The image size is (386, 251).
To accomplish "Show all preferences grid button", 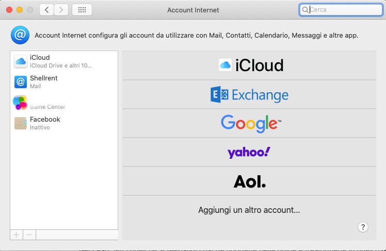I will 82,10.
